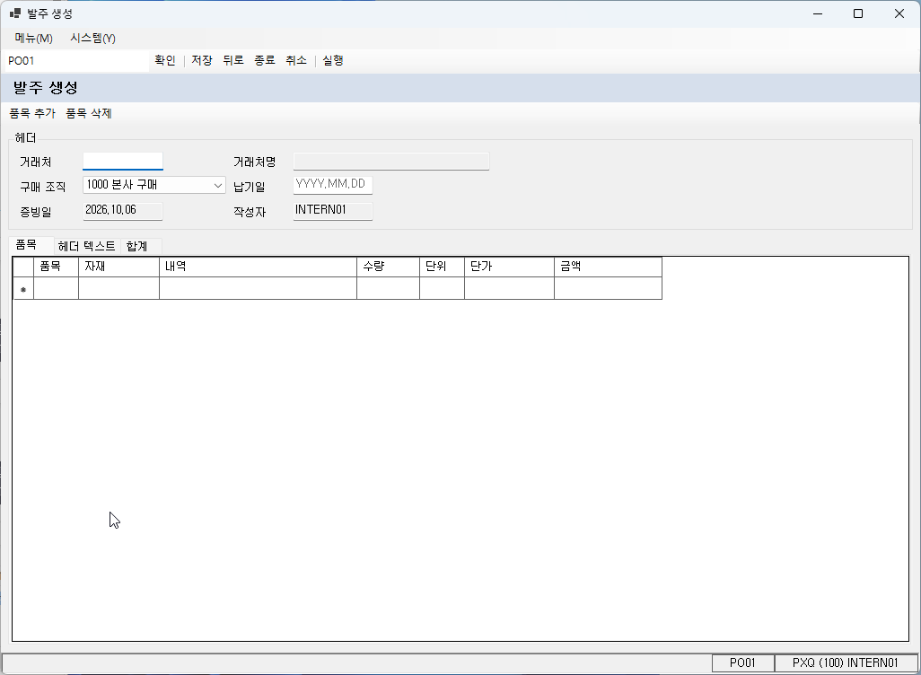This screenshot has height=675, width=921.
Task: Add a line with 품목 추가
Action: (x=32, y=113)
